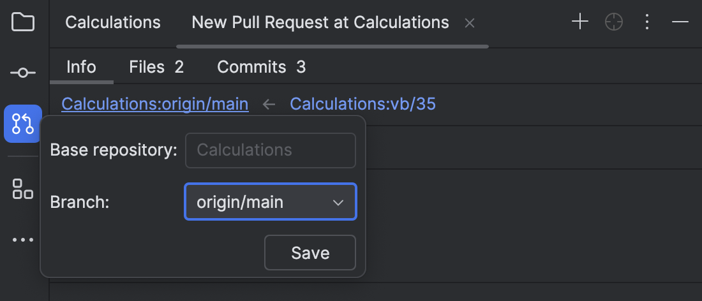Show more tool windows via horizontal ellipsis
702x301 pixels.
pos(23,240)
